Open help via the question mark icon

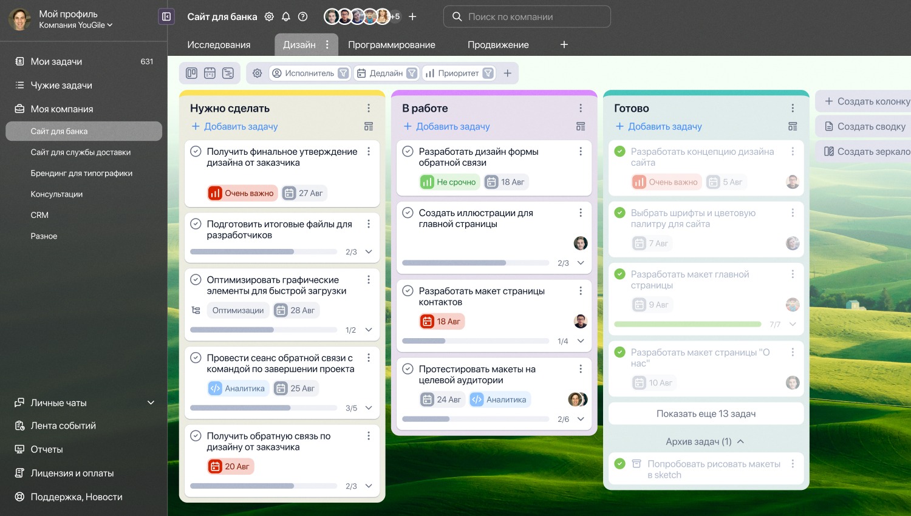303,17
